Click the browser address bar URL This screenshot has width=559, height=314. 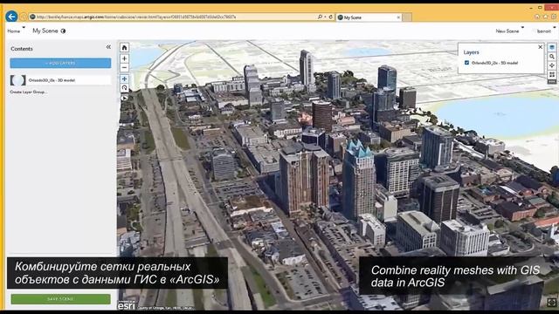[136, 17]
